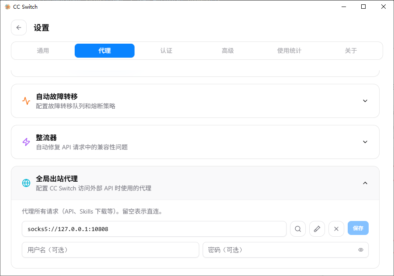This screenshot has height=276, width=394.
Task: Click the lightning icon of 整流器
Action: click(26, 142)
